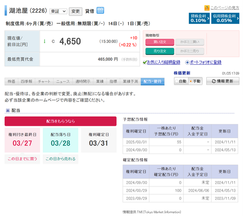Click the current price 4,650
This screenshot has width=243, height=216.
pos(70,41)
